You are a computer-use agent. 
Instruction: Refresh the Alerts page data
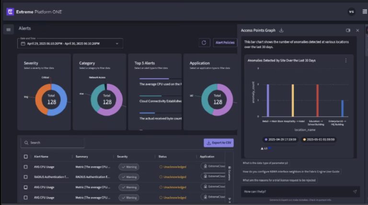pos(204,43)
